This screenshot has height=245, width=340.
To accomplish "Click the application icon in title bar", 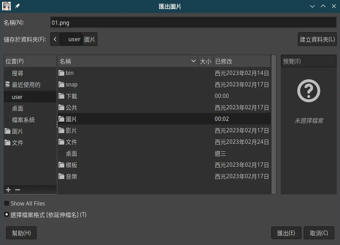I will coord(6,6).
